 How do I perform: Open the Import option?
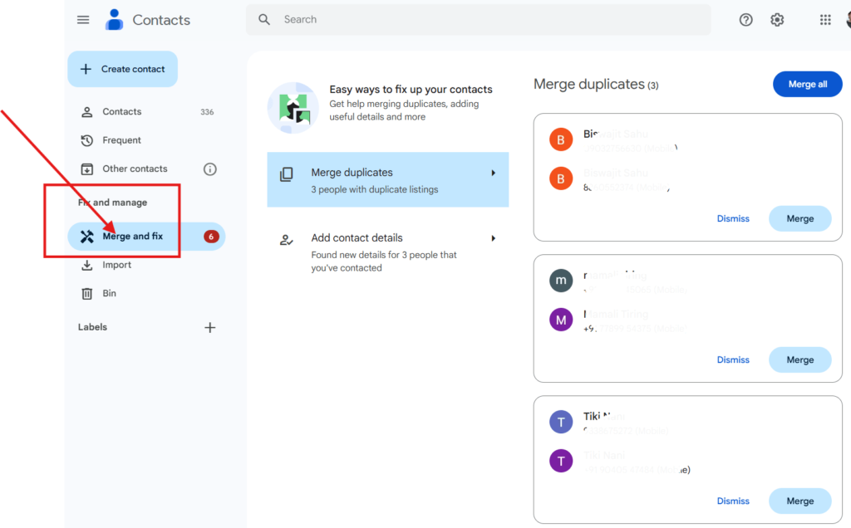pyautogui.click(x=146, y=265)
